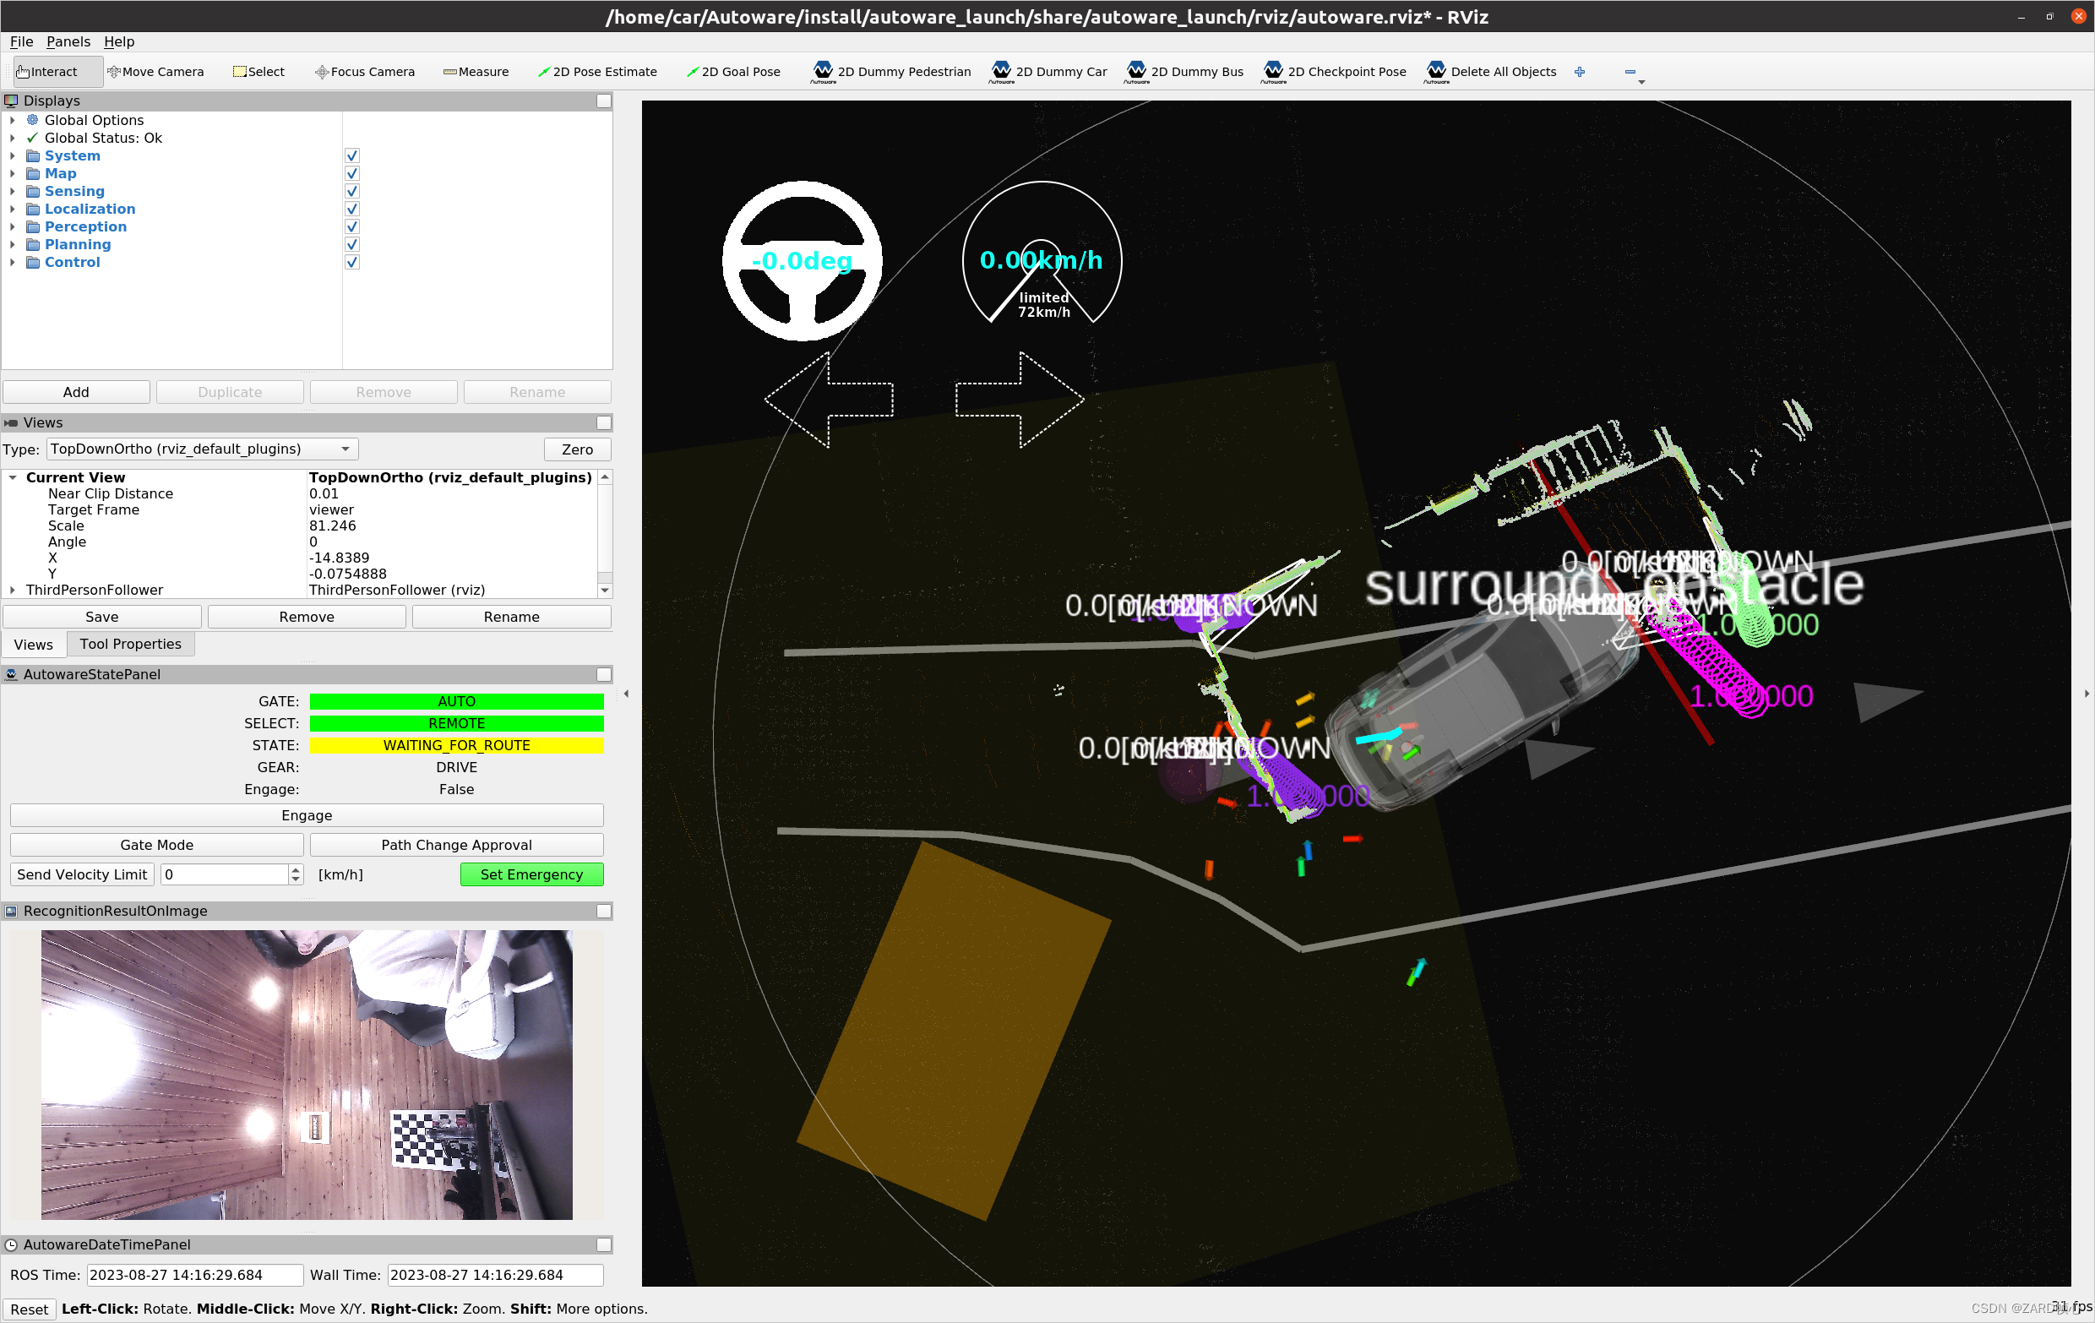This screenshot has width=2095, height=1323.
Task: Click the minus remove-tool icon
Action: 1630,72
